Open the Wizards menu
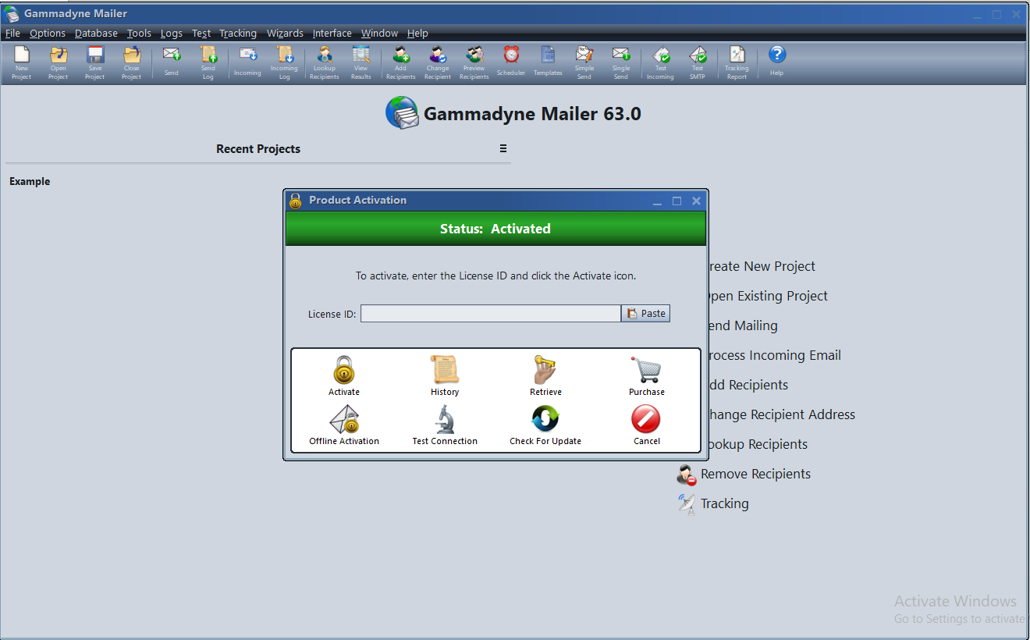This screenshot has height=640, width=1030. [285, 34]
